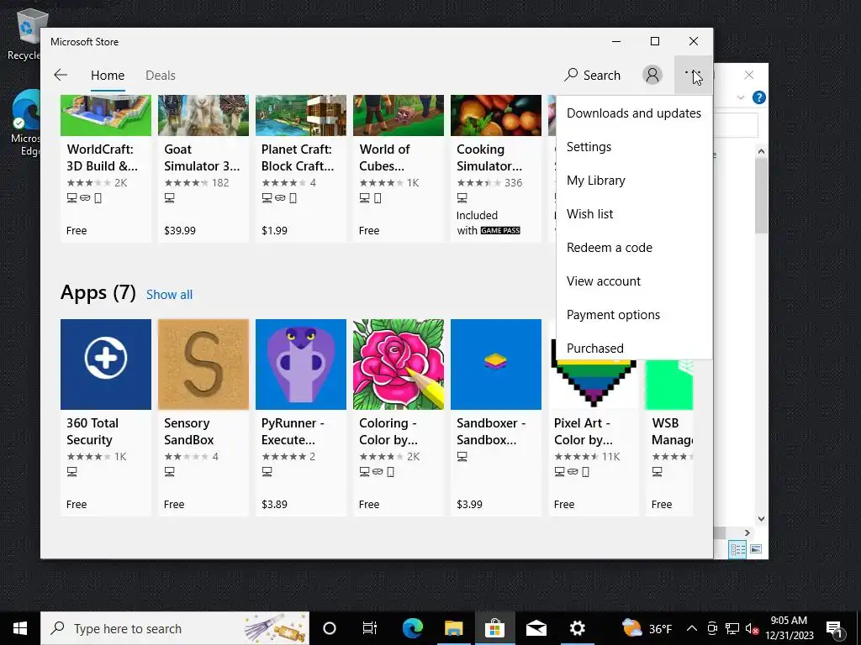Screen dimensions: 861x645
Task: Click right arrow of background horizontal scrollbar
Action: click(747, 532)
